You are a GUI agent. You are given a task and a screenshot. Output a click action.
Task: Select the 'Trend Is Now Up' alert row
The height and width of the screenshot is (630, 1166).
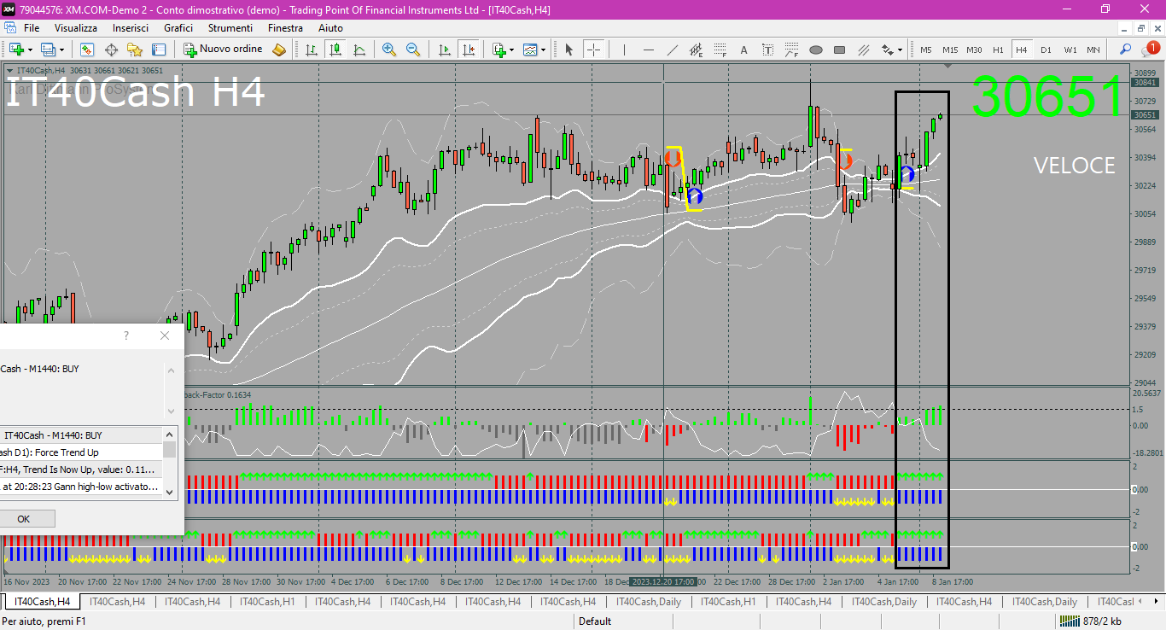[81, 470]
